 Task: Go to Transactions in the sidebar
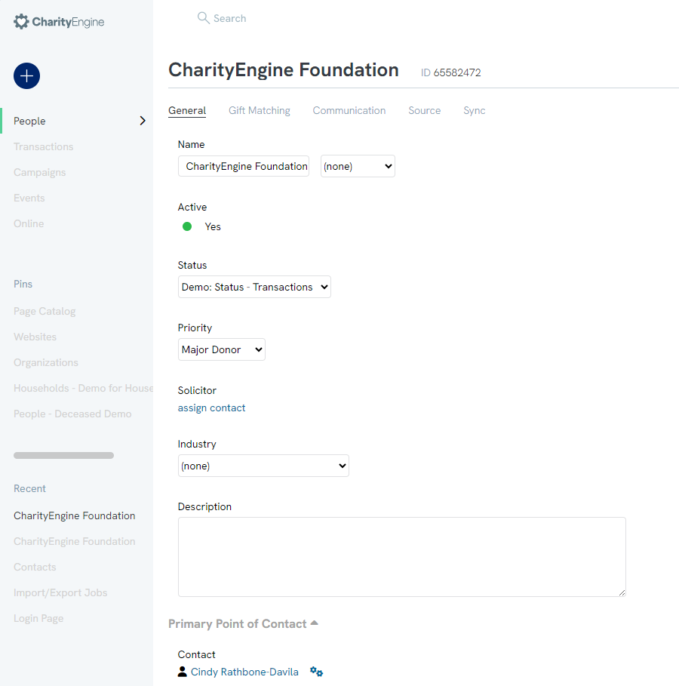click(x=43, y=146)
